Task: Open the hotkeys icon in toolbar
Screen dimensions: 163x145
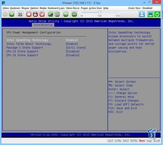Action: tap(74, 14)
